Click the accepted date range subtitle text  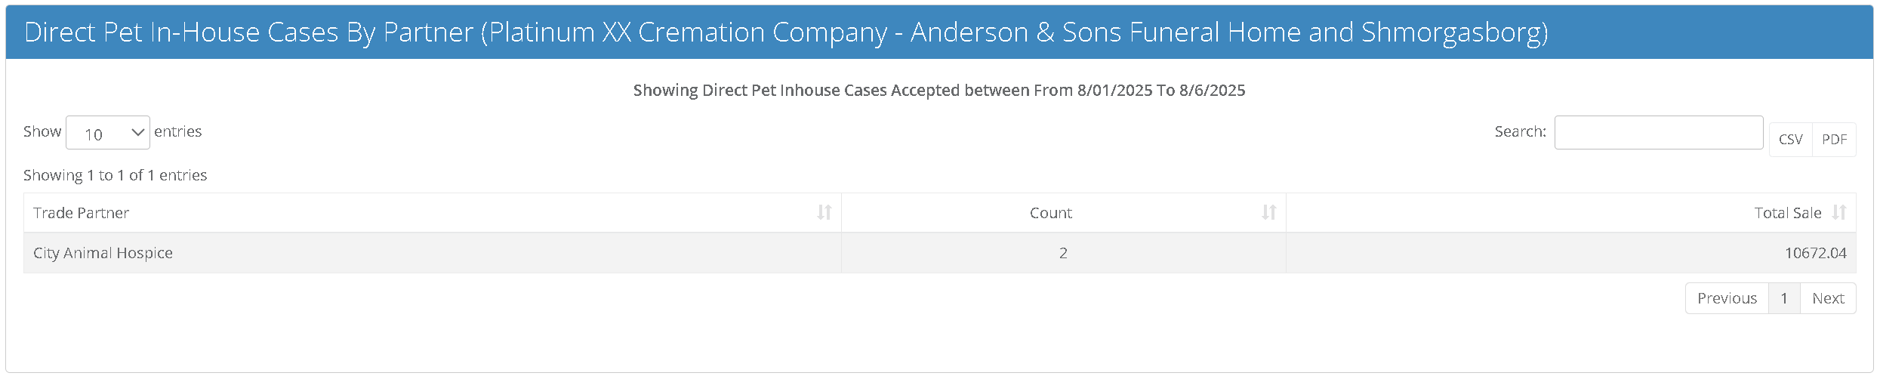tap(939, 91)
